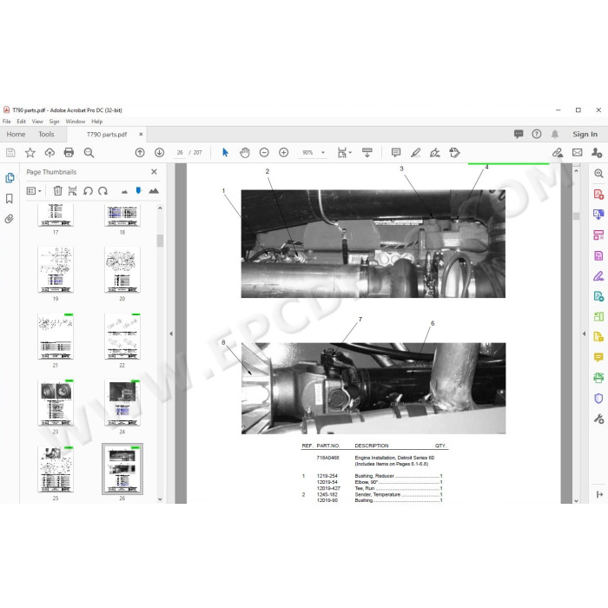
Task: Open the Edit menu
Action: [22, 122]
